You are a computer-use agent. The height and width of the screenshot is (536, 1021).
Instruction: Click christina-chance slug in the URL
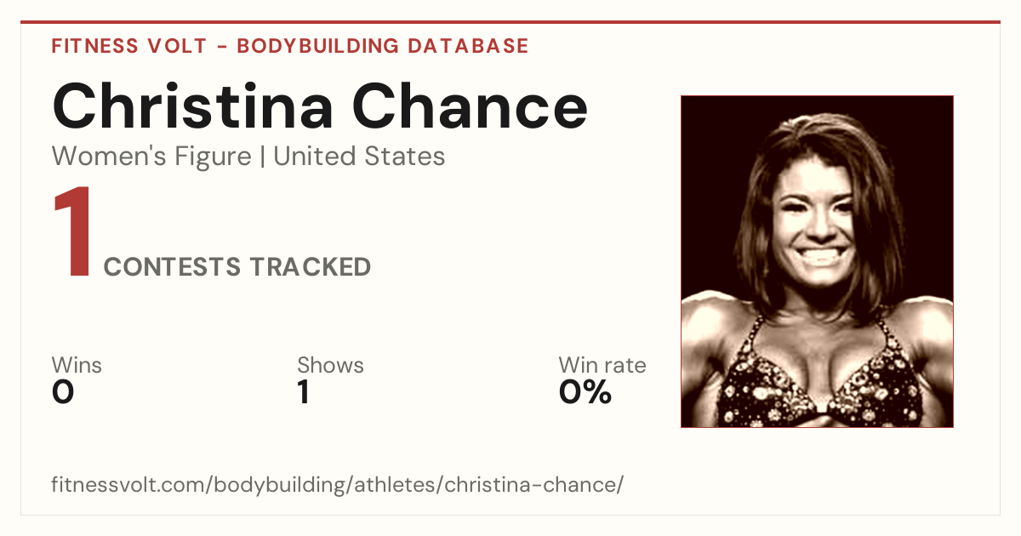coord(531,485)
